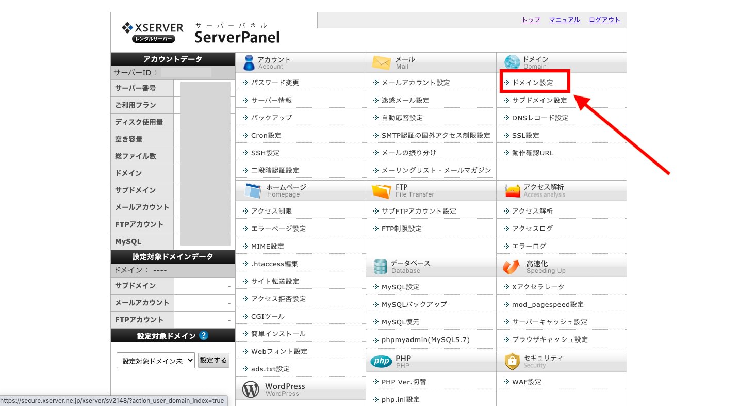Viewport: 740px width, 406px height.
Task: Click the ログアウト link to sign out
Action: tap(604, 20)
